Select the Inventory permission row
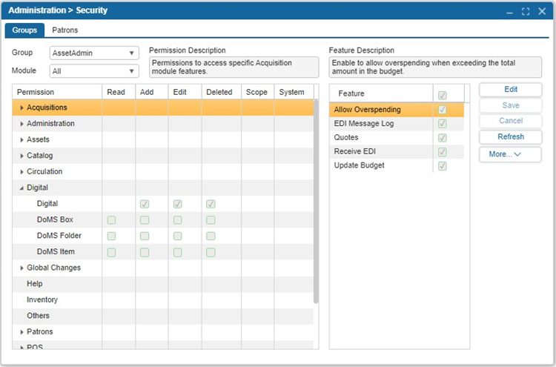Screen dimensions: 556x367 click(163, 300)
